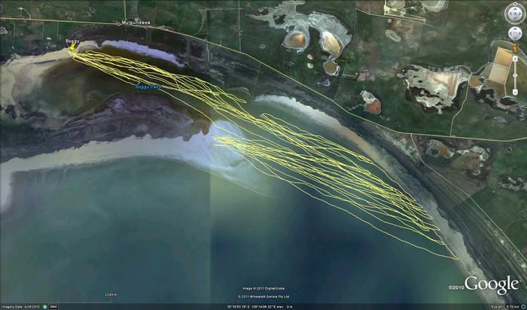527x310 pixels.
Task: Click the Google logo watermark
Action: (491, 284)
